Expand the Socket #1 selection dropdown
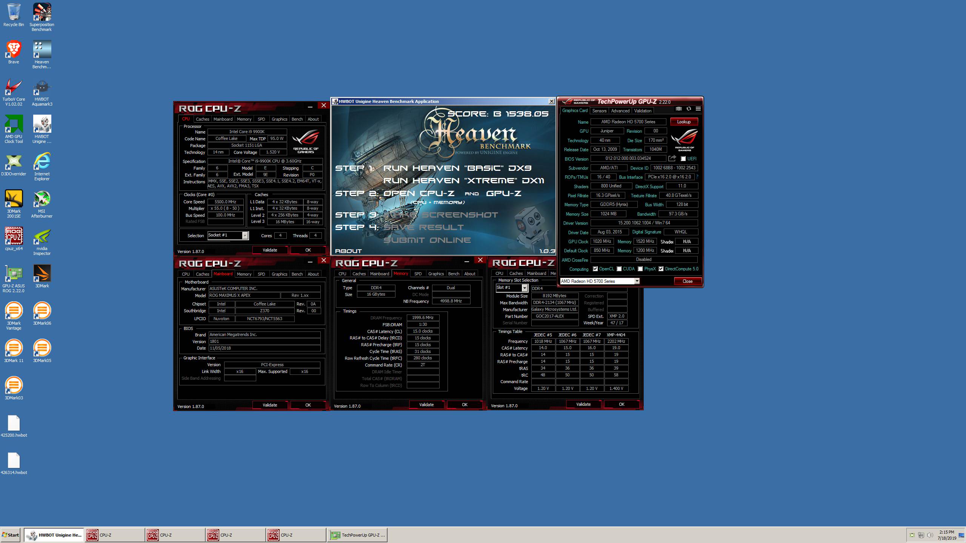 [245, 236]
